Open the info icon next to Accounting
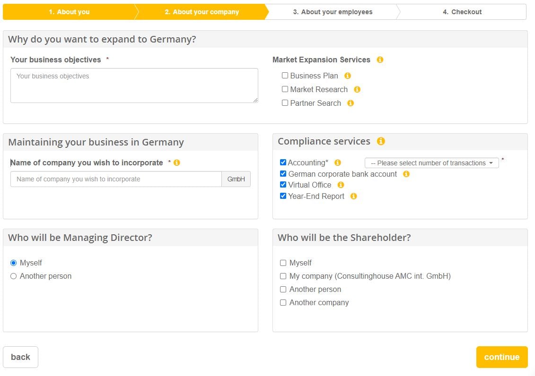This screenshot has height=376, width=535. (337, 162)
